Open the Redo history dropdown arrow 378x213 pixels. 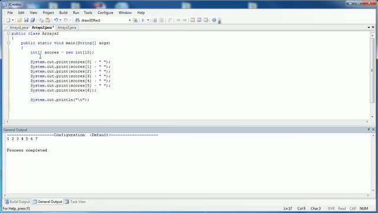tap(70, 20)
